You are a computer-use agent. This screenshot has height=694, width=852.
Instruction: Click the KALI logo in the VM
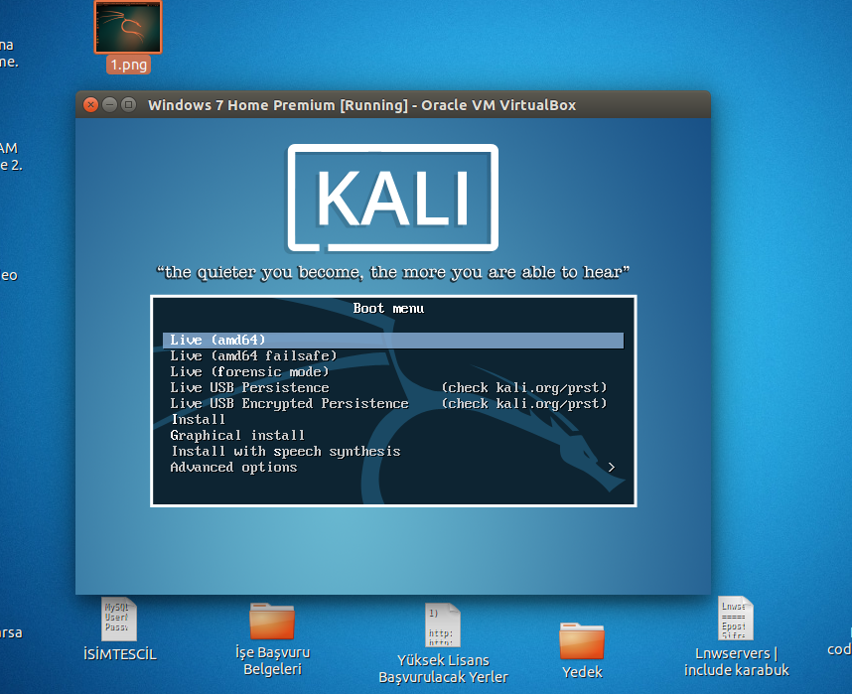(x=393, y=198)
